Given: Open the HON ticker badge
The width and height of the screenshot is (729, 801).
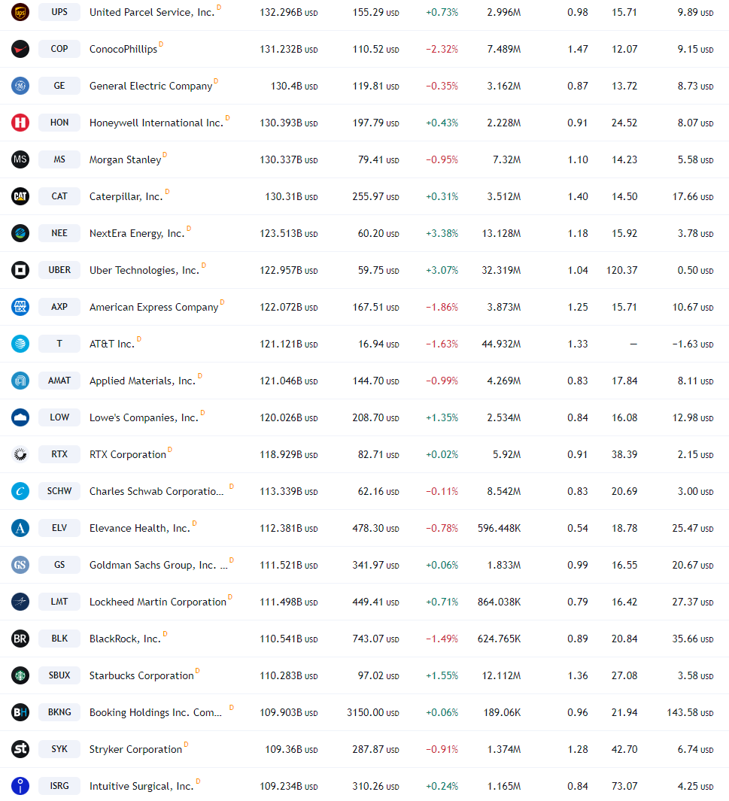Looking at the screenshot, I should pyautogui.click(x=59, y=122).
